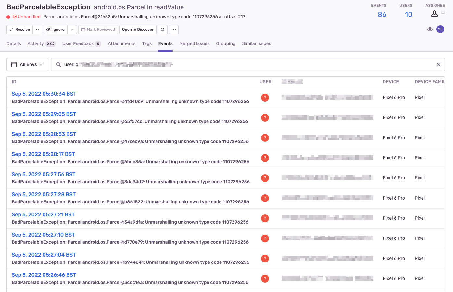453x292 pixels.
Task: Click the search magnifier icon
Action: click(x=59, y=64)
